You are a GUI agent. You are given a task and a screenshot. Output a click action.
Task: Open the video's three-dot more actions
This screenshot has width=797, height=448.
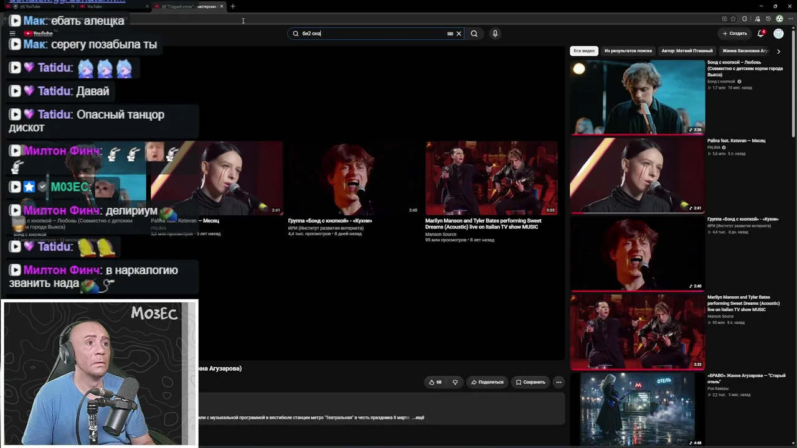(x=559, y=382)
